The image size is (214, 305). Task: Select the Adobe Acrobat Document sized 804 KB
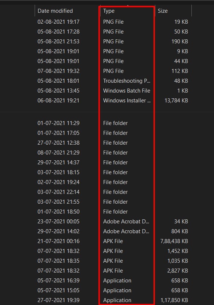126,231
